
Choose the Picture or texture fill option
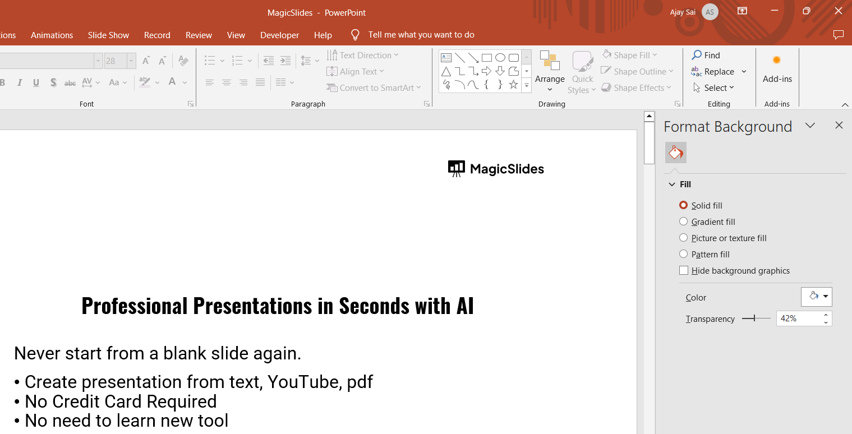[683, 238]
